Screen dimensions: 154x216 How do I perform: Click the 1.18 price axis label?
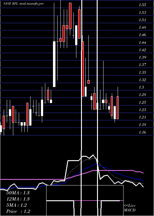pos(142,125)
